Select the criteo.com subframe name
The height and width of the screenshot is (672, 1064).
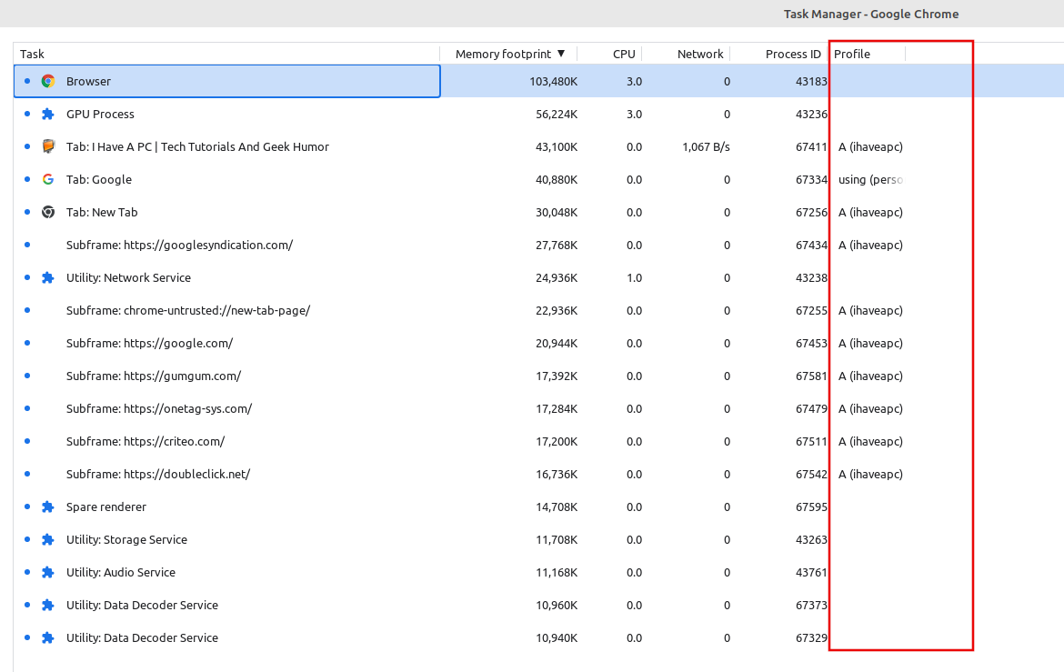point(146,441)
